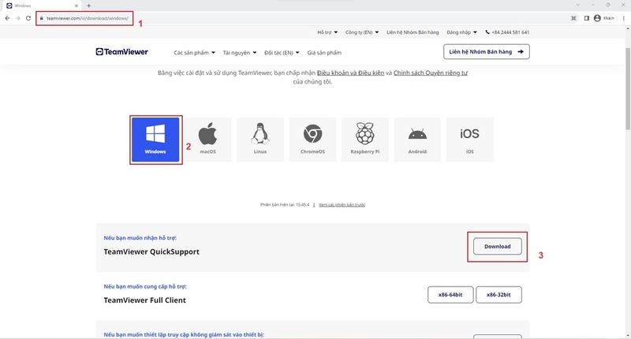Open Điều khoản và Điều kiện link
631x339 pixels.
pos(350,73)
